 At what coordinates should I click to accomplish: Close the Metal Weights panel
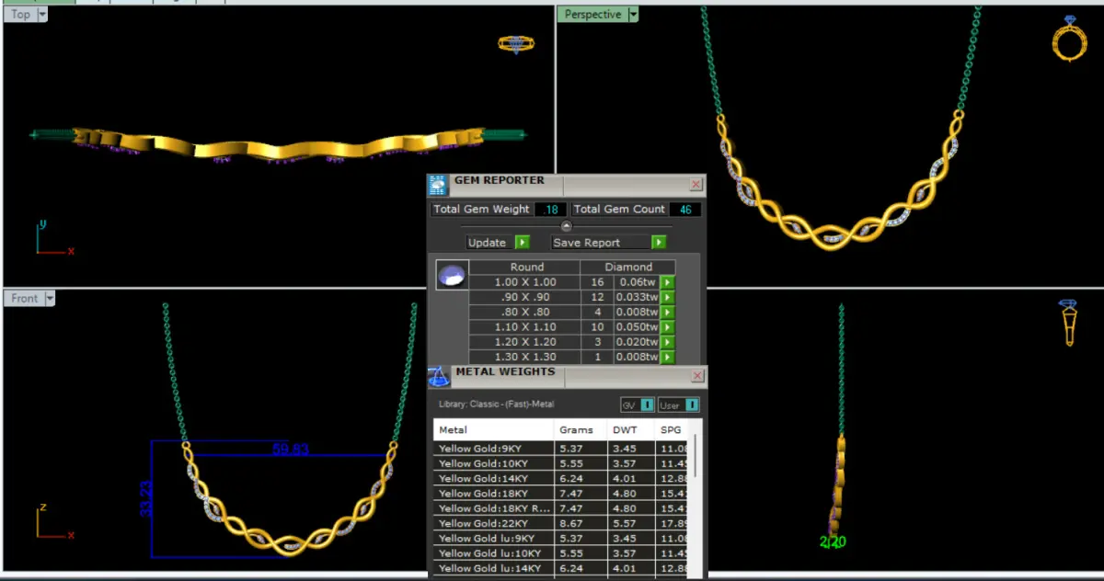[697, 376]
